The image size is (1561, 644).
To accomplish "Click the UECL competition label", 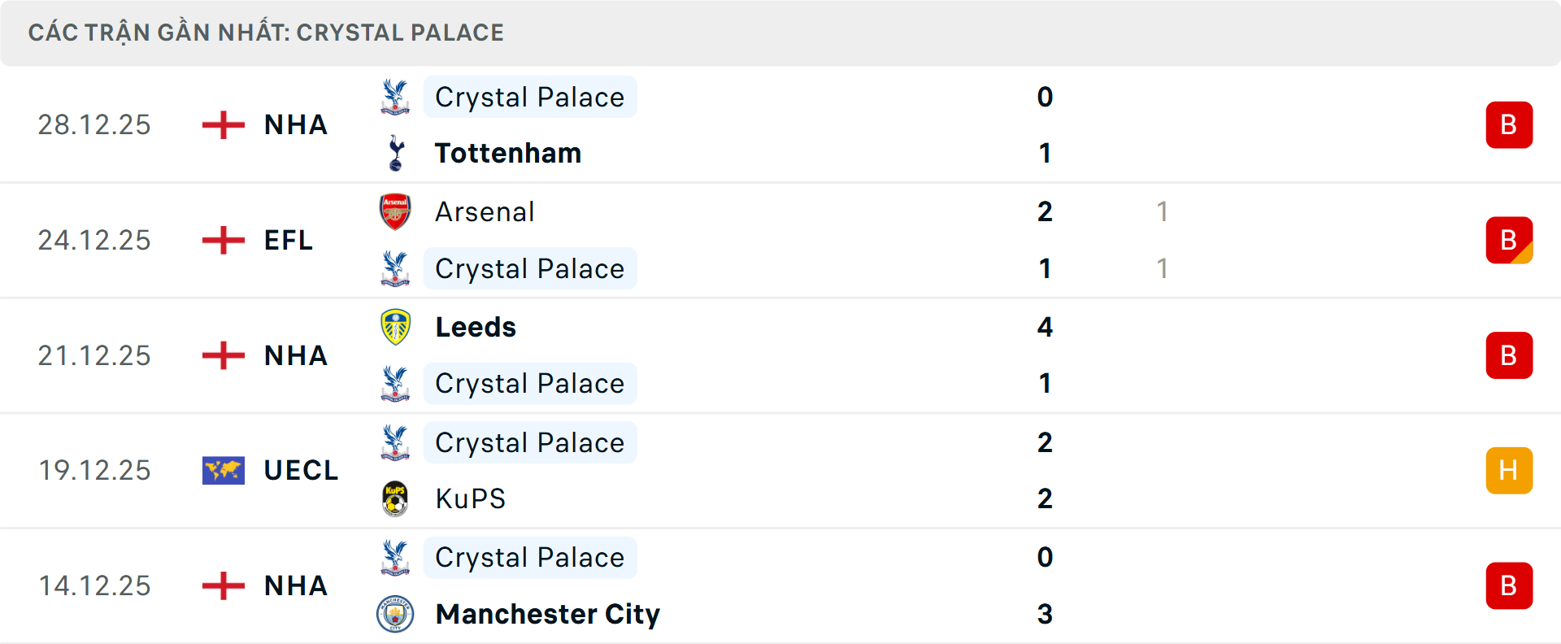I will (x=301, y=470).
